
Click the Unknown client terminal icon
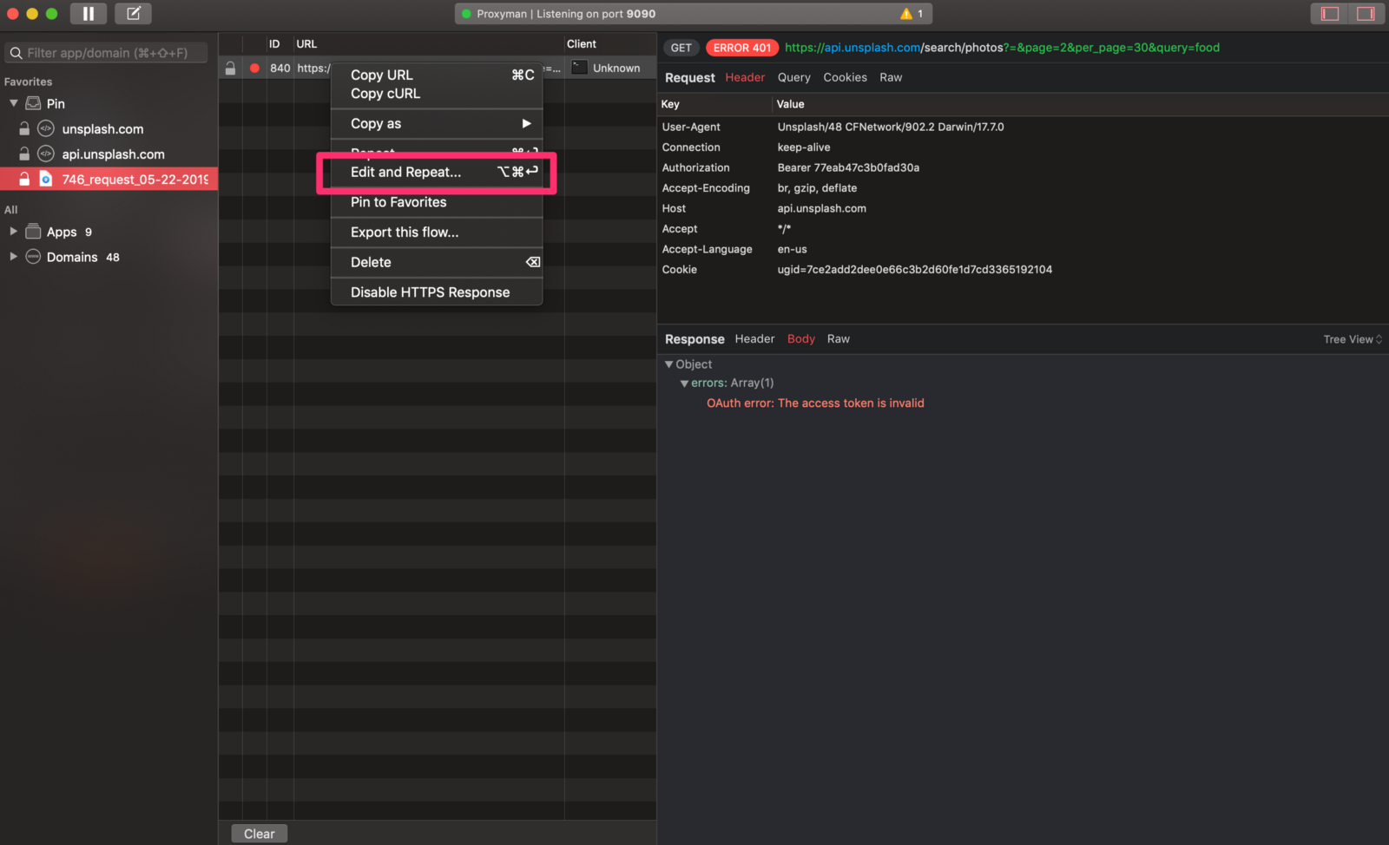579,68
